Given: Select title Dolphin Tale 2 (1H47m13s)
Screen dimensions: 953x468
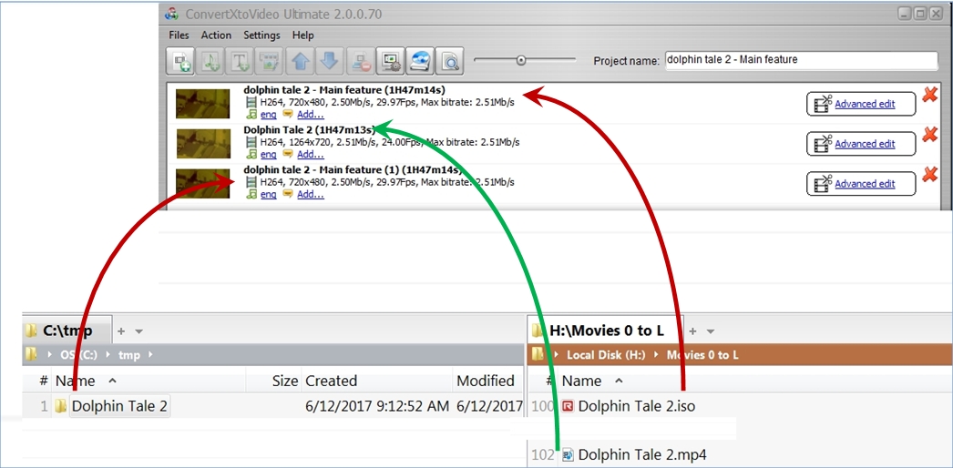Looking at the screenshot, I should pos(309,130).
